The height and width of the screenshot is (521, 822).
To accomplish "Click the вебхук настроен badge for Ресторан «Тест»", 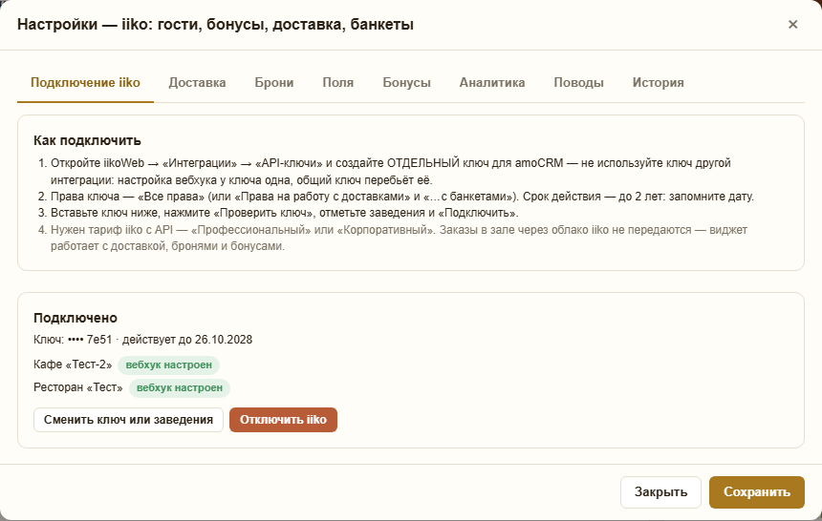I will click(x=180, y=388).
